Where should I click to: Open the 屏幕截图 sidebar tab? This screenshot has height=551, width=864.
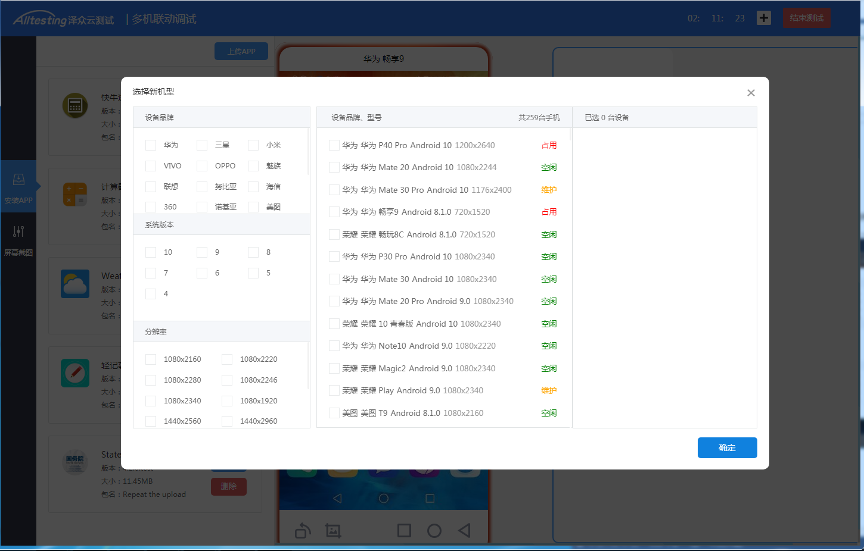point(18,240)
